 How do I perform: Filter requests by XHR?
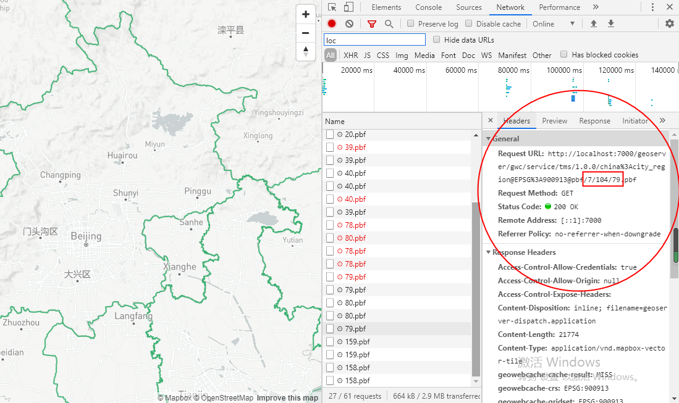click(351, 56)
